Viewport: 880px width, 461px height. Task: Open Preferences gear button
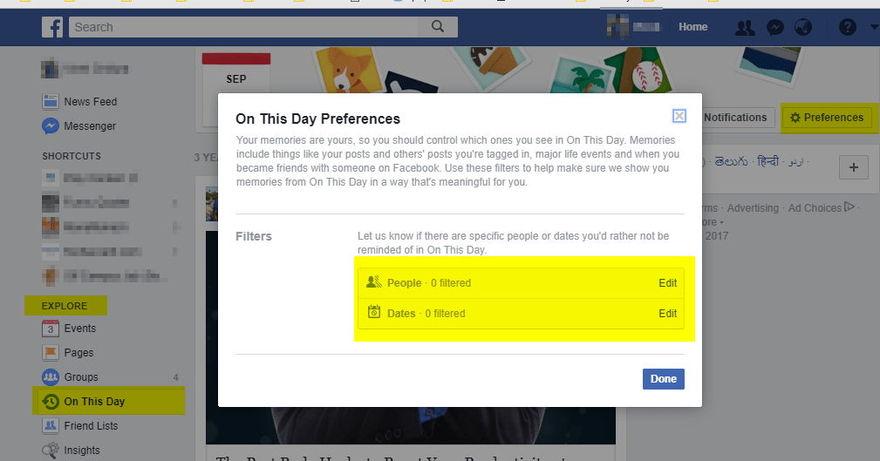826,118
